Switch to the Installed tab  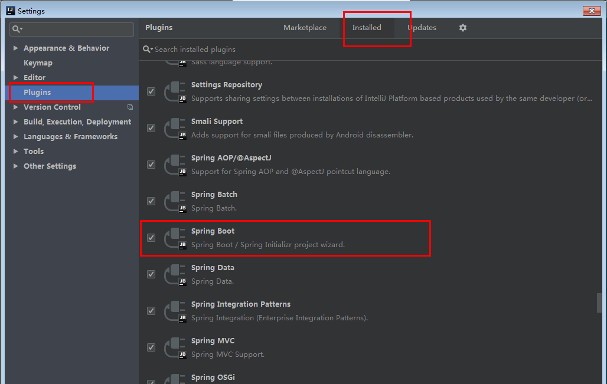click(x=367, y=28)
